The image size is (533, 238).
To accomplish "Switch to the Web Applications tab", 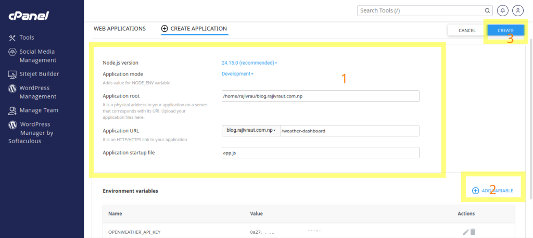I will (x=120, y=29).
